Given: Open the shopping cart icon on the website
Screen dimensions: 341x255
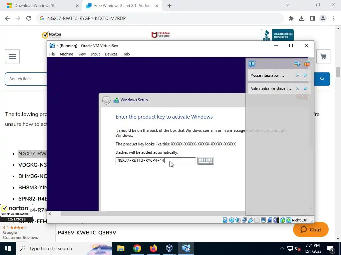Looking at the screenshot, I should [x=323, y=56].
